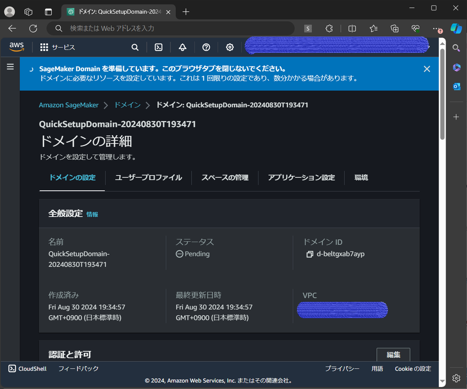
Task: Open a new browser tab
Action: pyautogui.click(x=186, y=12)
